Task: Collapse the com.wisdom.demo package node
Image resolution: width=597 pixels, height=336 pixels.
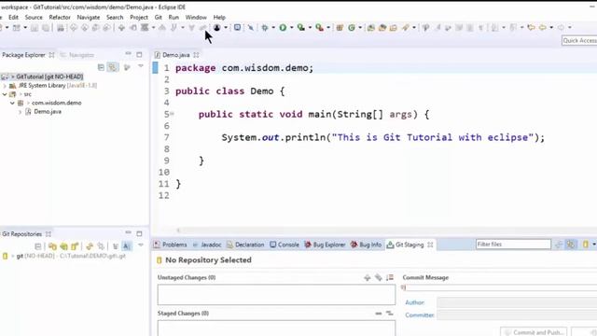Action: coord(12,103)
